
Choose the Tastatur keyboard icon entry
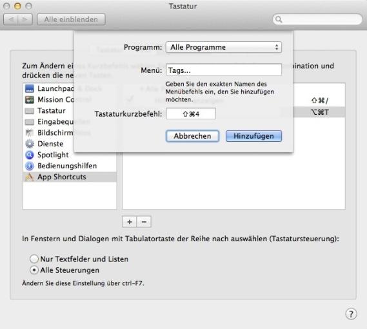pyautogui.click(x=30, y=111)
